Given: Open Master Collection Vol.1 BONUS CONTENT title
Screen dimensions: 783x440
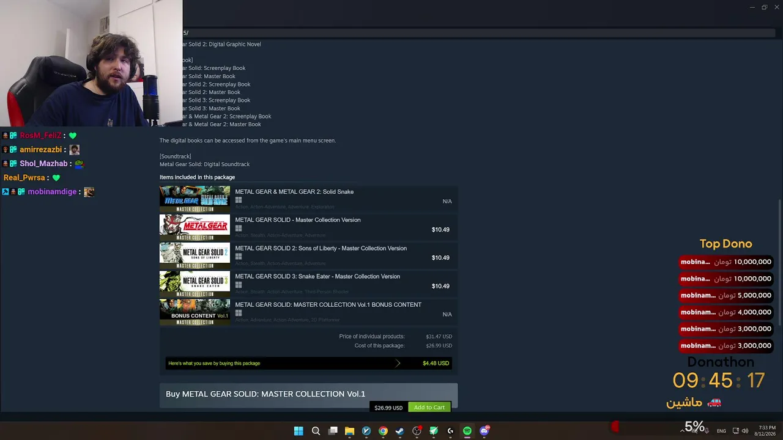Looking at the screenshot, I should 328,304.
